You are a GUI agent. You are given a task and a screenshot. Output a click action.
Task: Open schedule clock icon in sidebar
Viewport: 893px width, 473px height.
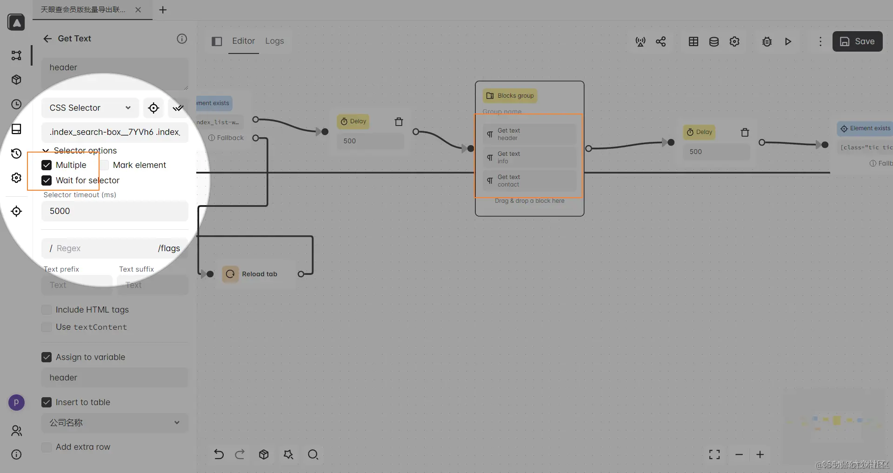pos(16,104)
